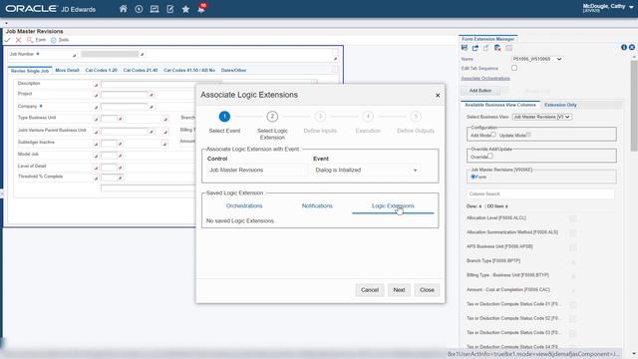Open the Select Business View dropdown
The height and width of the screenshot is (359, 638).
tap(542, 117)
